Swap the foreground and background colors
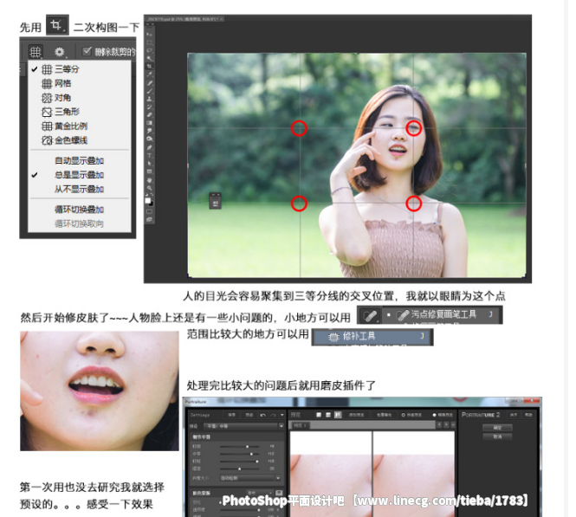 pyautogui.click(x=152, y=195)
